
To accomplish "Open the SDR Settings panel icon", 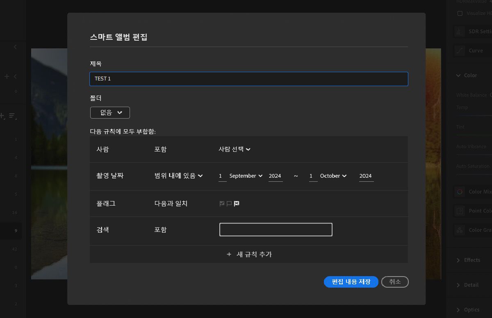I will coord(460,31).
